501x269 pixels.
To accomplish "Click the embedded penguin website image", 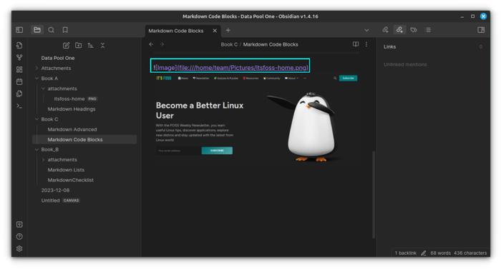I will click(256, 119).
